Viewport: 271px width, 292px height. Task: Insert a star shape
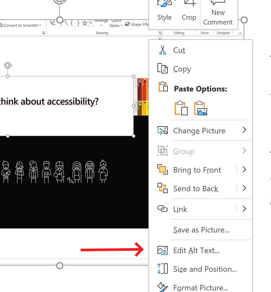[84, 23]
